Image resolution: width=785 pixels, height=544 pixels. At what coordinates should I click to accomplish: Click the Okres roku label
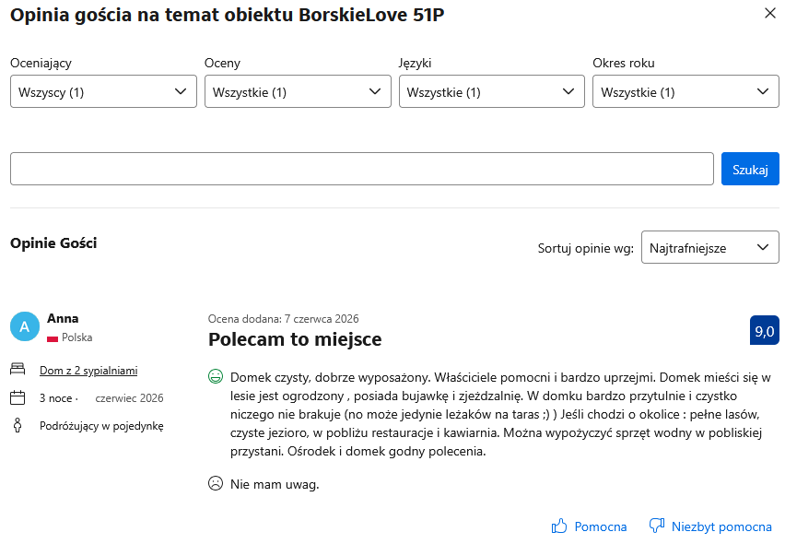(624, 63)
